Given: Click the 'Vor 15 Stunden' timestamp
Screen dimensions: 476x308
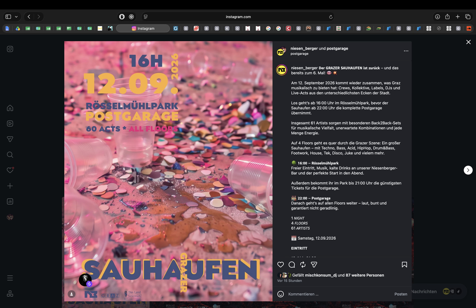Looking at the screenshot, I should pos(289,281).
